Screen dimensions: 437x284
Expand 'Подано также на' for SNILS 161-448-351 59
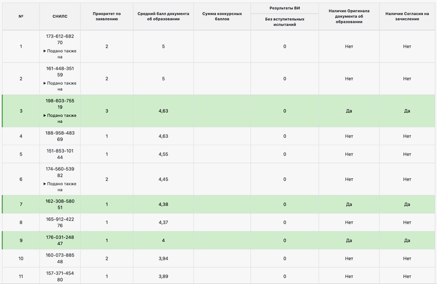60,86
